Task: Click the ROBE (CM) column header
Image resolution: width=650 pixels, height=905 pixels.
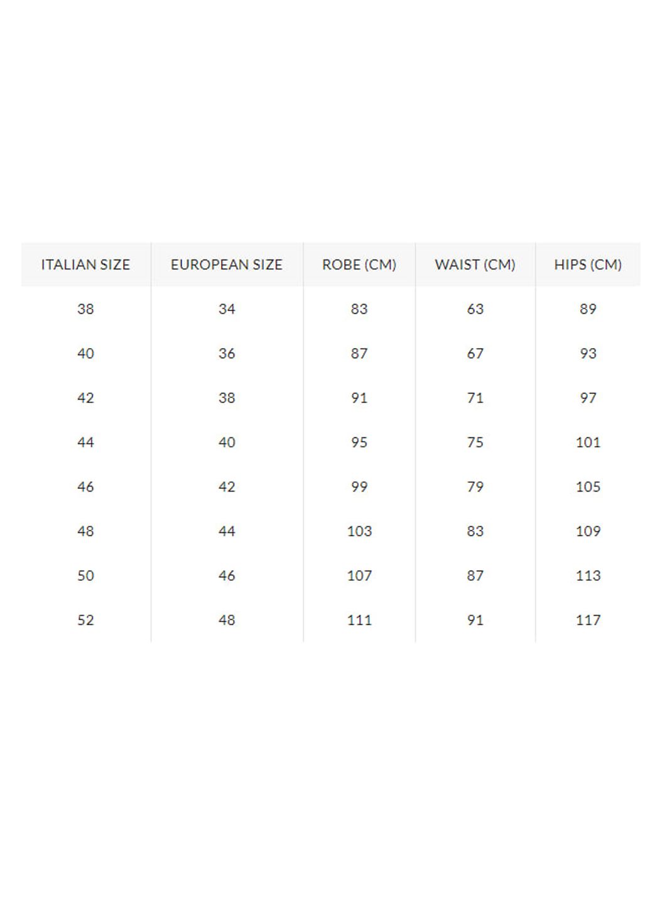Action: click(359, 265)
